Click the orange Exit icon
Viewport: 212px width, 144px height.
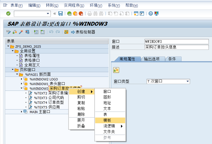(x=75, y=13)
